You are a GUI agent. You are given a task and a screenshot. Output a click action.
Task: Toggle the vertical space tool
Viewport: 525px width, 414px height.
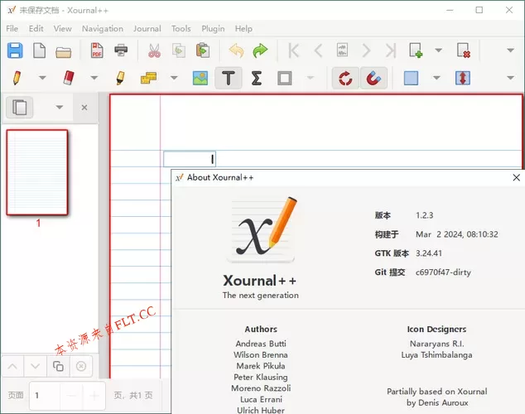[x=463, y=78]
